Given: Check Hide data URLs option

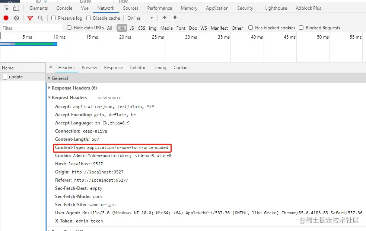Looking at the screenshot, I should pyautogui.click(x=69, y=28).
